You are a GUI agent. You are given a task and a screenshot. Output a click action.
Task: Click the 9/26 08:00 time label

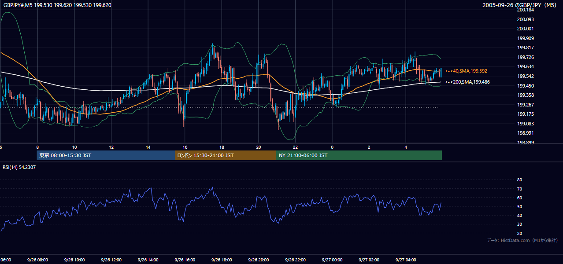tap(37, 260)
